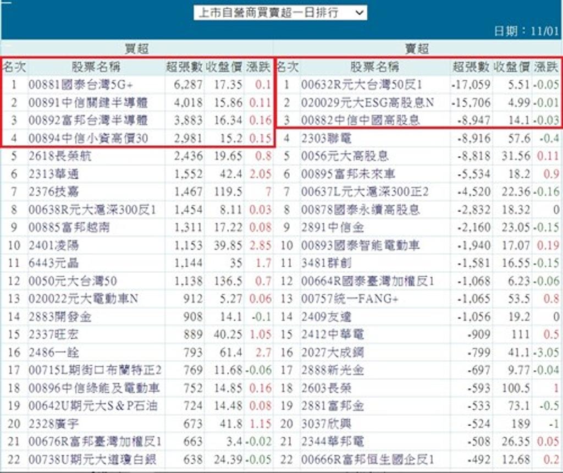Click closing price 136.5 for 0050
This screenshot has height=473, width=563.
[228, 281]
